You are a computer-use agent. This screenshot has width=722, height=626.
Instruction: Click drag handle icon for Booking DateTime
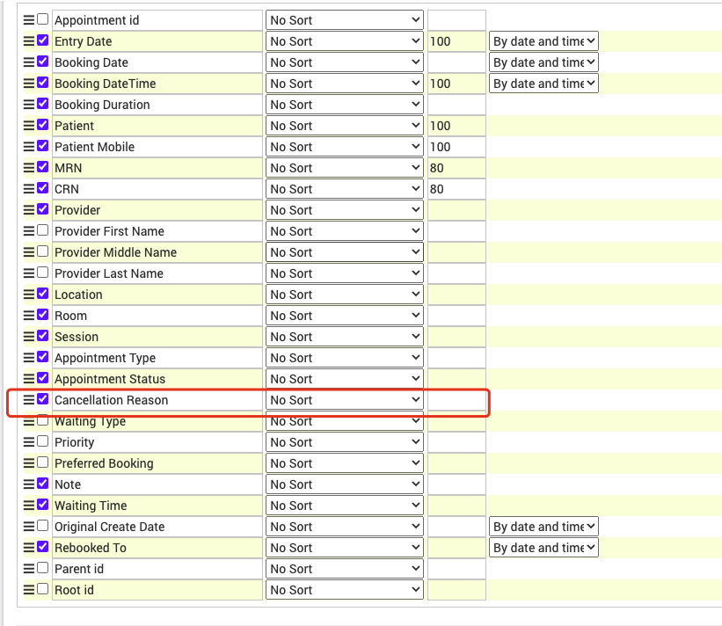(29, 84)
